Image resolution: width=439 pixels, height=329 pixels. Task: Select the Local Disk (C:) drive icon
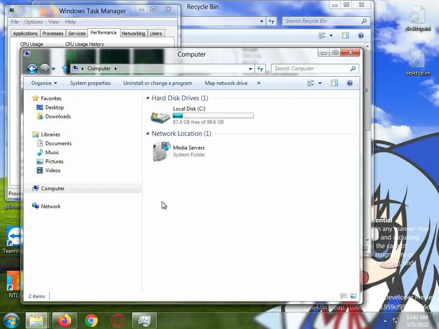160,117
